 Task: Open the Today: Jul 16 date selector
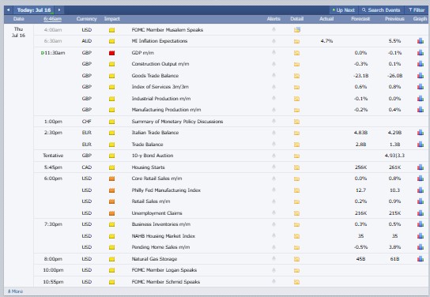point(34,10)
